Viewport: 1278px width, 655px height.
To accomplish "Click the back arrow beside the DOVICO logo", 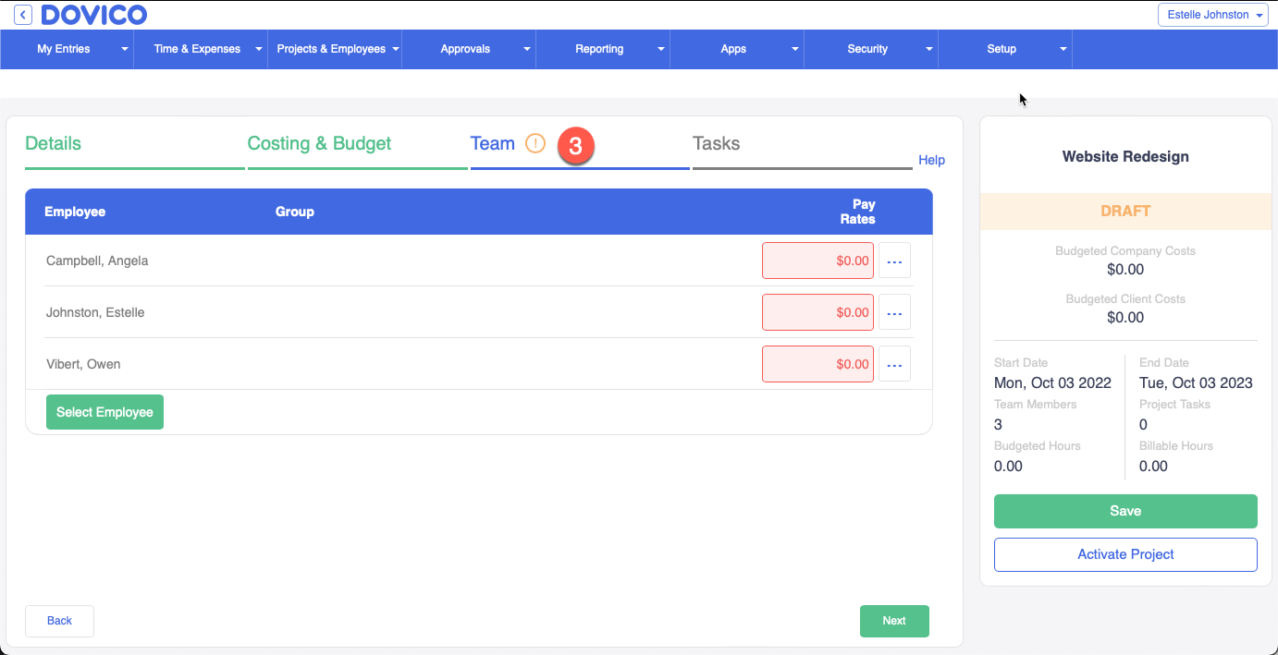I will point(21,15).
